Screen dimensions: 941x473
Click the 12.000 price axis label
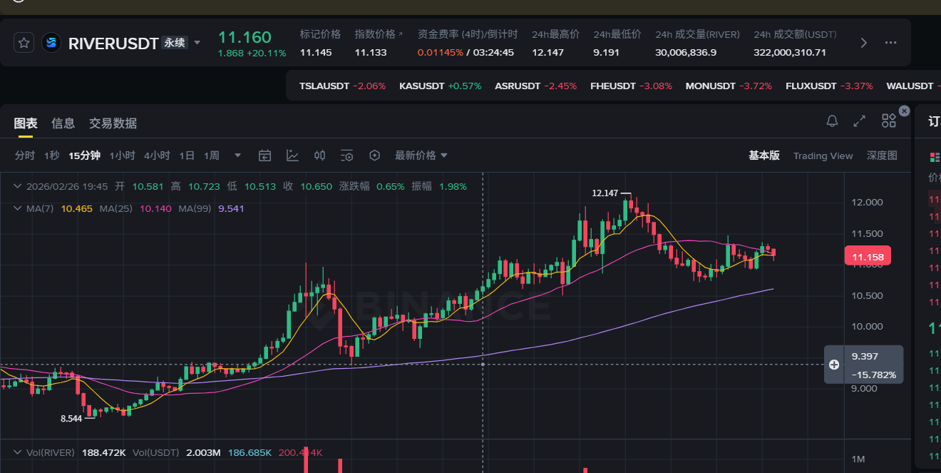coord(868,203)
